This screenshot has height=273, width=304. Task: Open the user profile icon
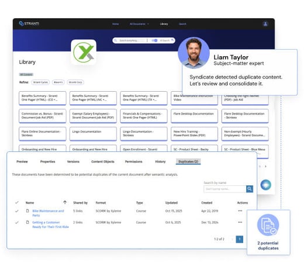pos(265,24)
